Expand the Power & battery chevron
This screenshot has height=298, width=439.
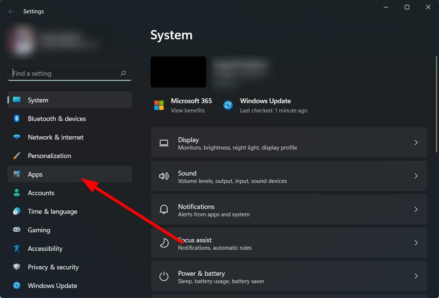point(416,276)
